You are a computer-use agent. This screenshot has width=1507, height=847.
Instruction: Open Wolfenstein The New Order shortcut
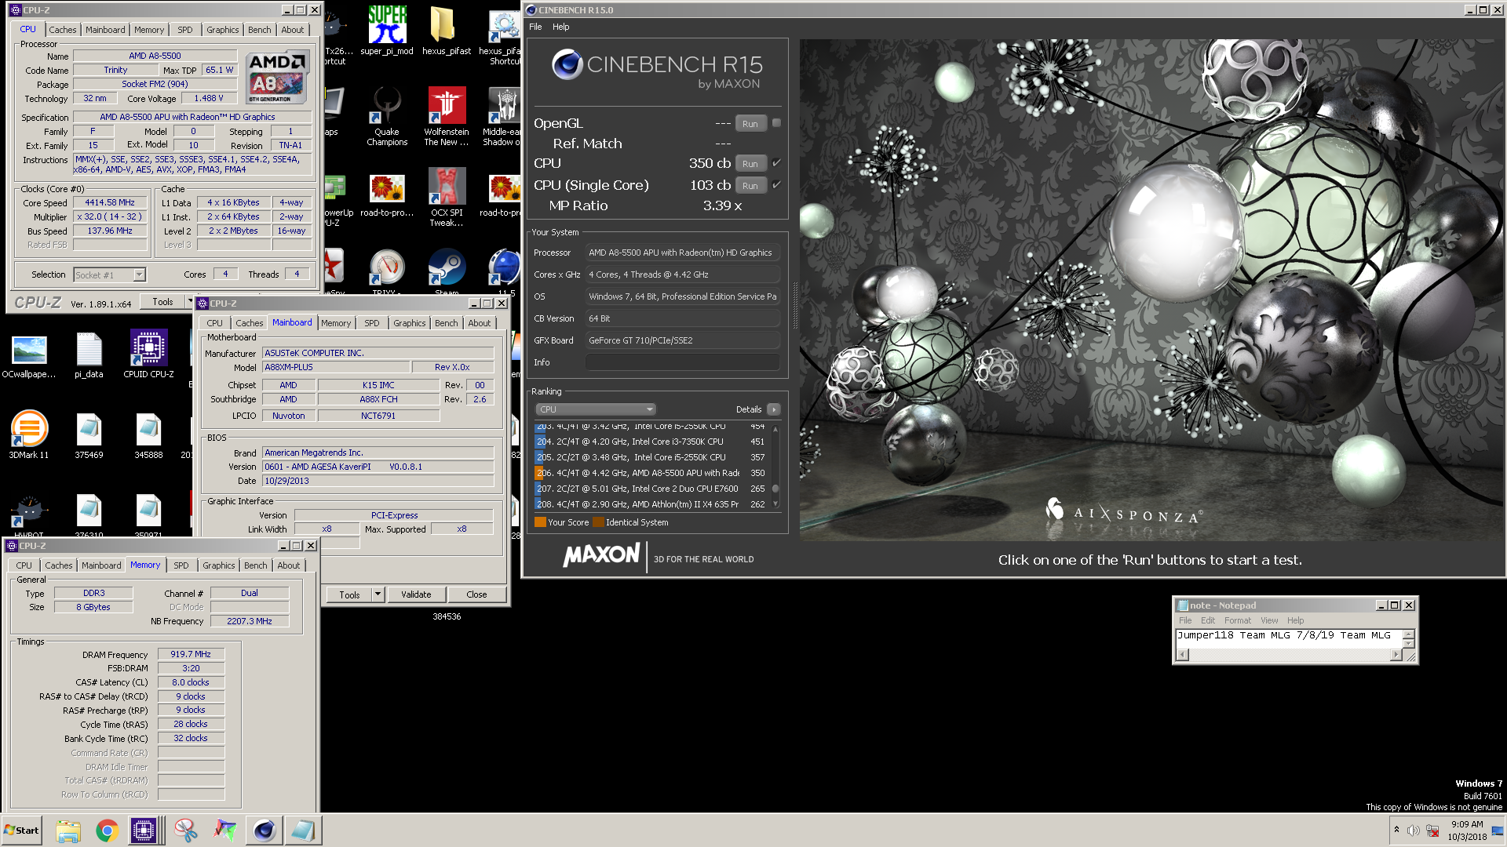446,116
